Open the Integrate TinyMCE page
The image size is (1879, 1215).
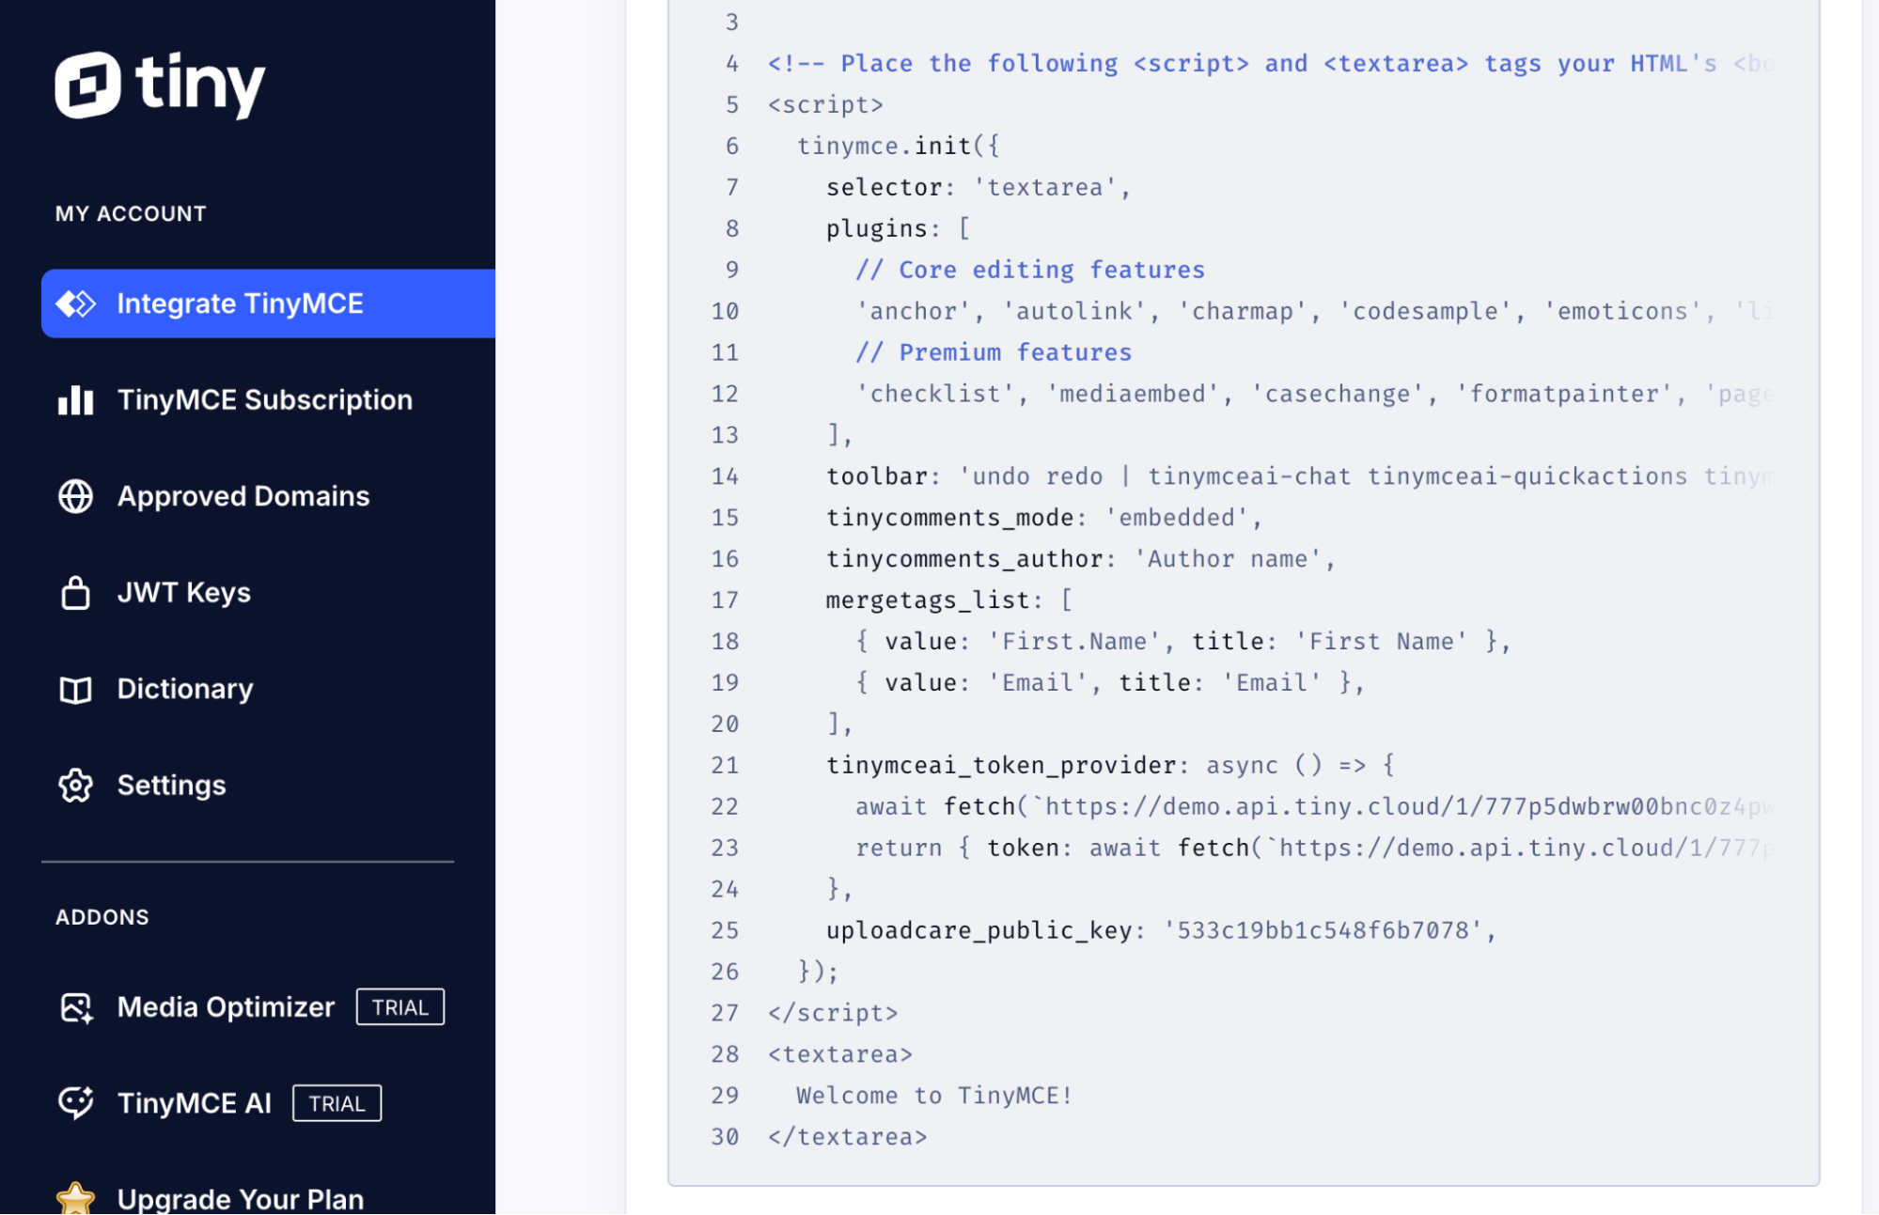(x=268, y=304)
